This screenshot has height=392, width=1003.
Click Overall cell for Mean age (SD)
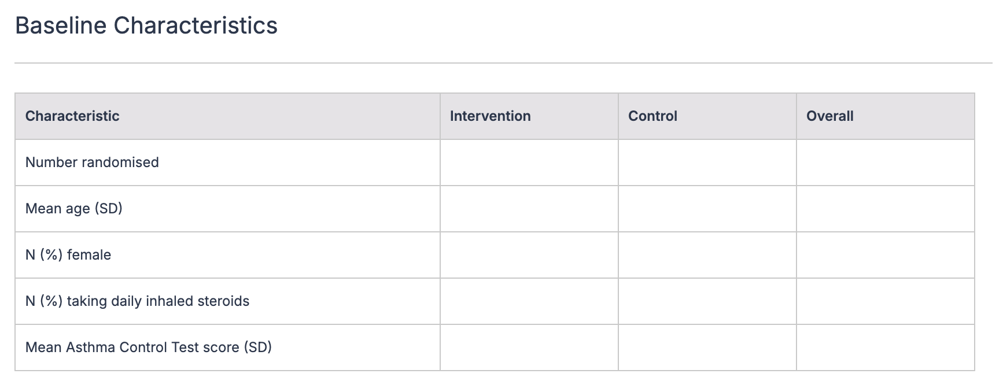(885, 209)
